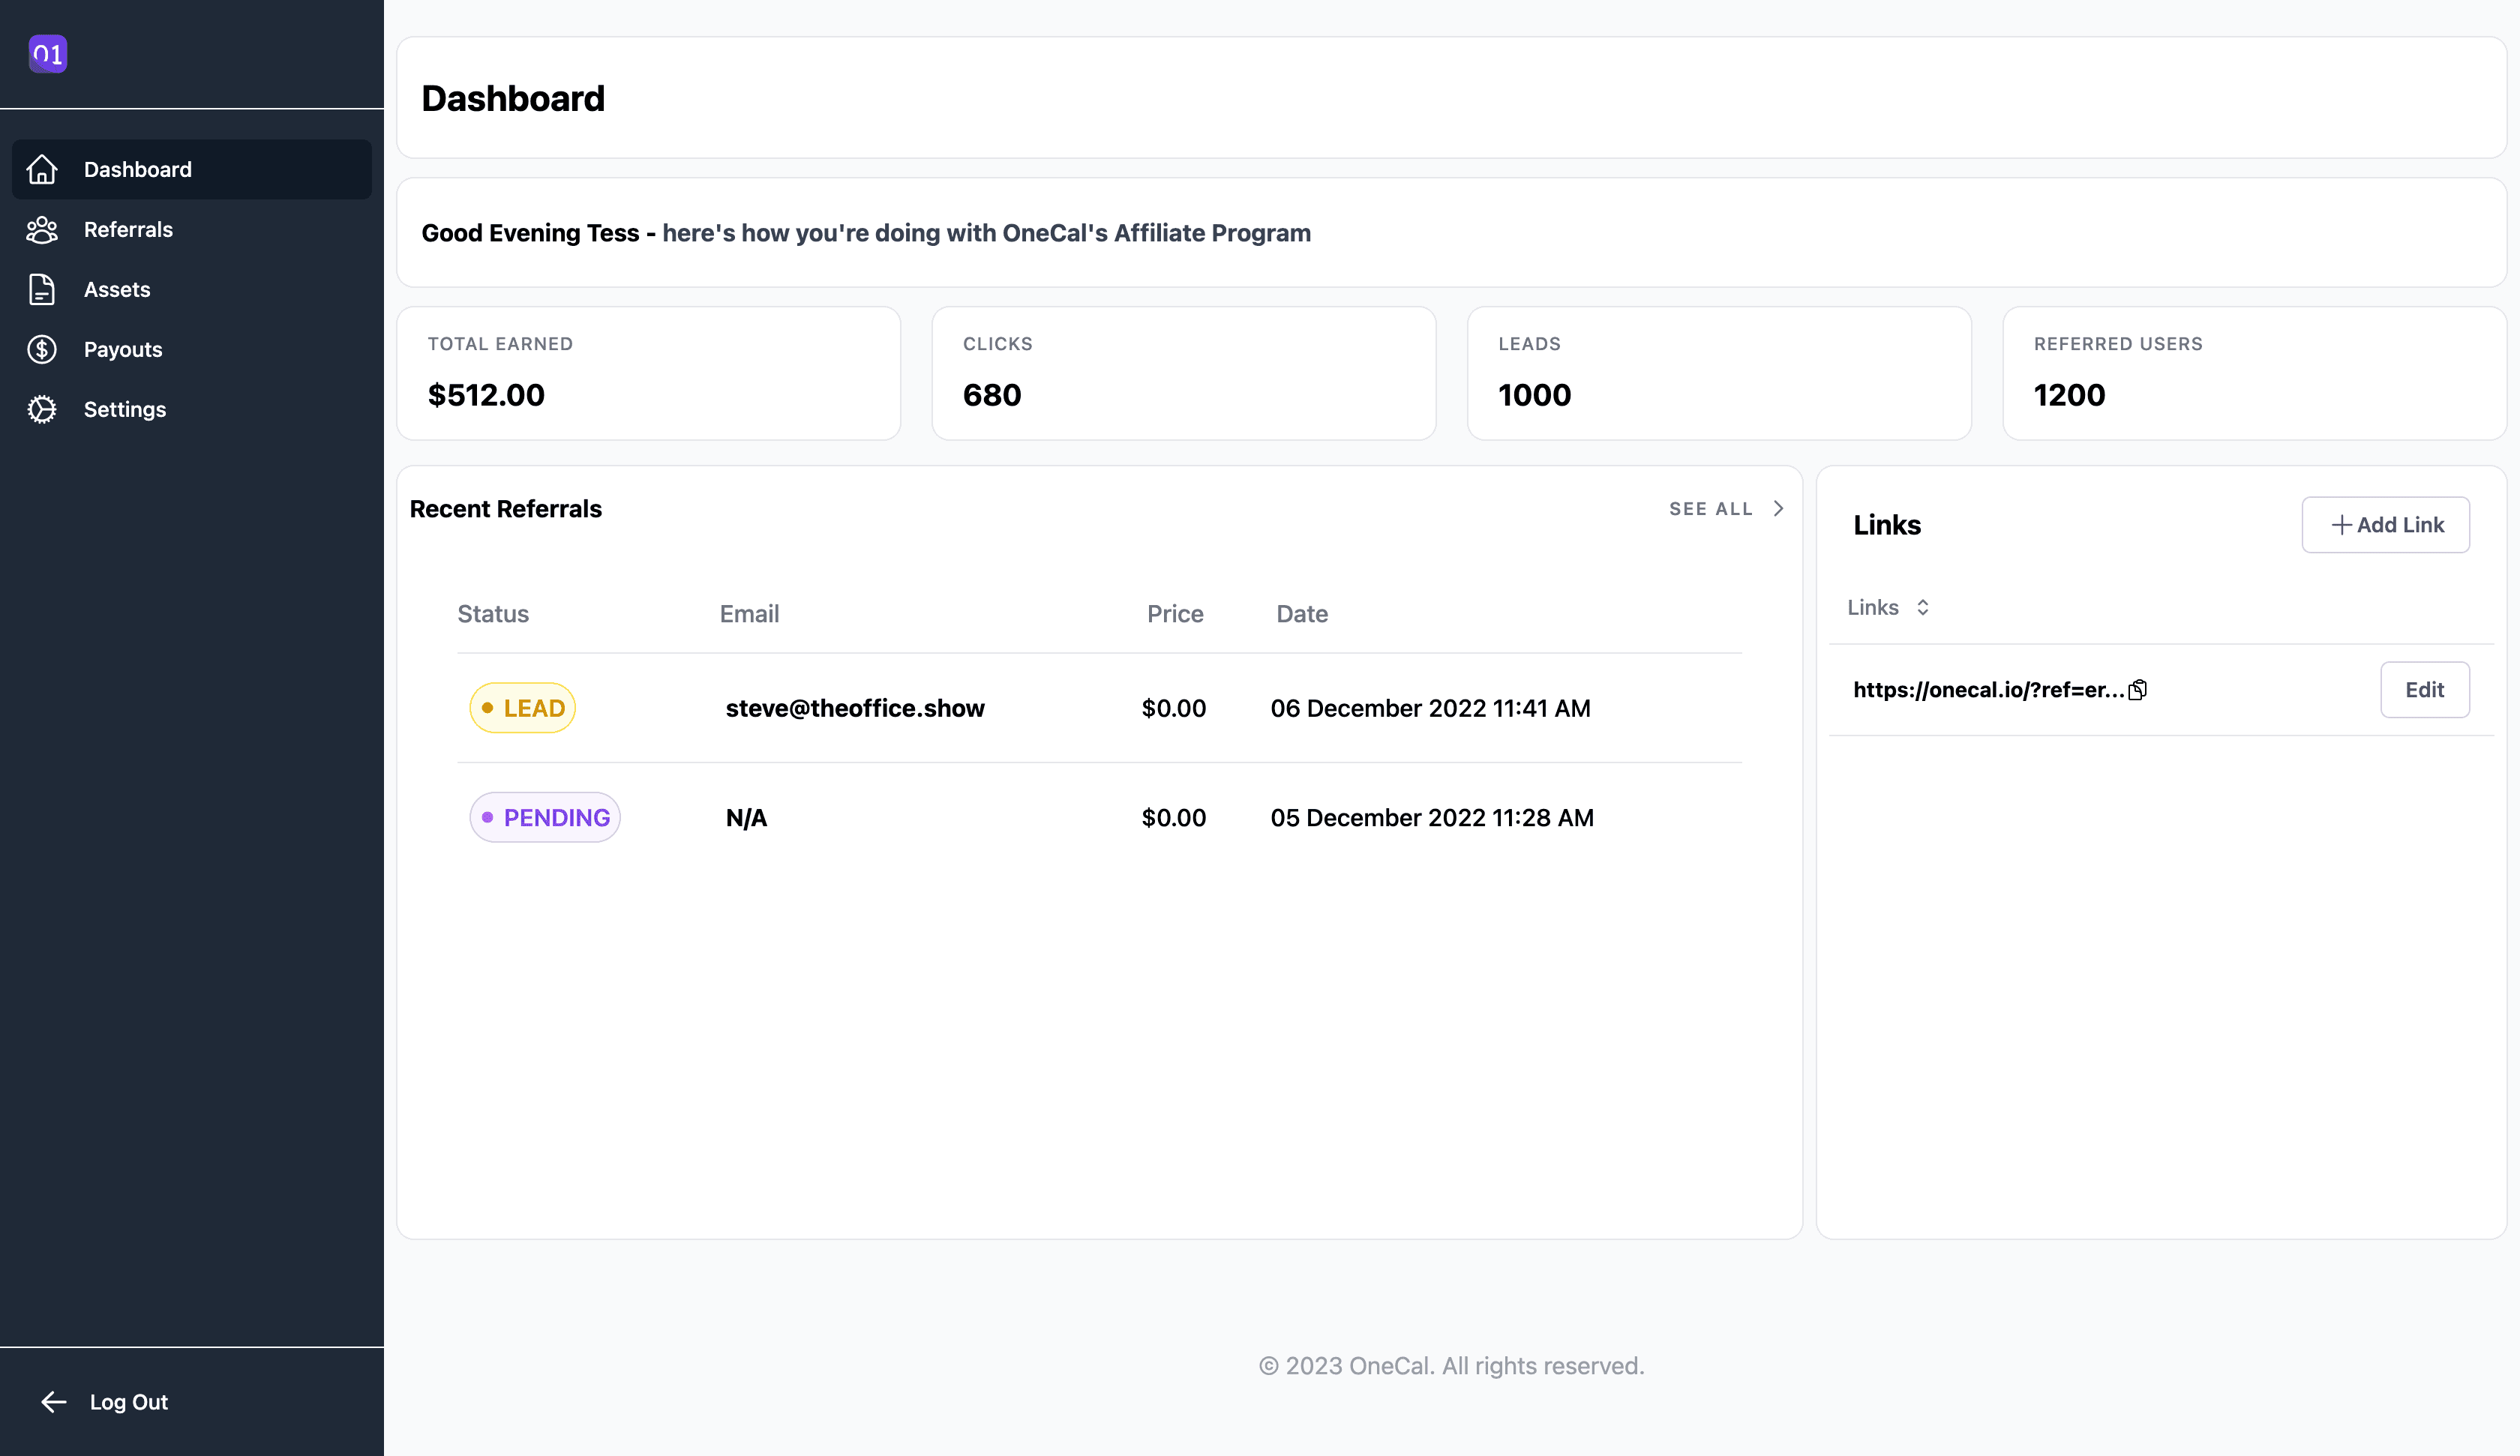The image size is (2520, 1456).
Task: Go to the Payouts page
Action: point(123,350)
